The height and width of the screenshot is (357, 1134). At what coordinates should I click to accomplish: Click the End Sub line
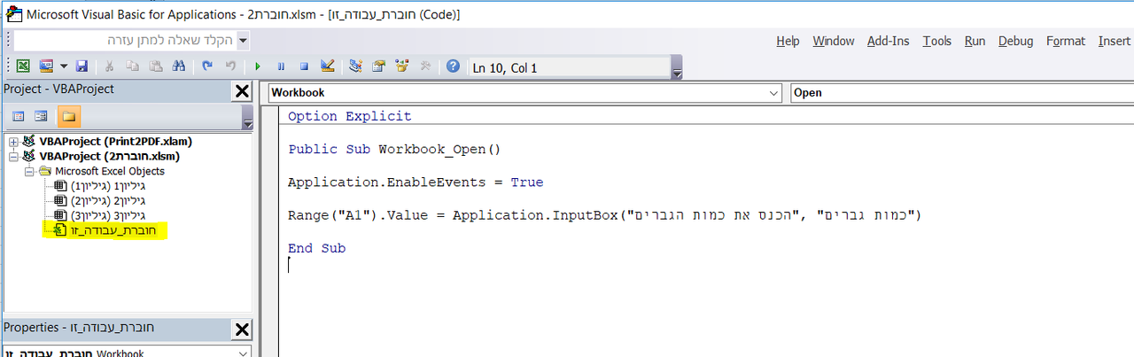click(x=316, y=248)
